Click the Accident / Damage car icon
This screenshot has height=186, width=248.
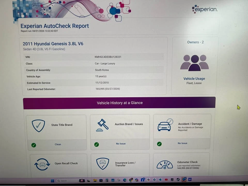(x=165, y=125)
